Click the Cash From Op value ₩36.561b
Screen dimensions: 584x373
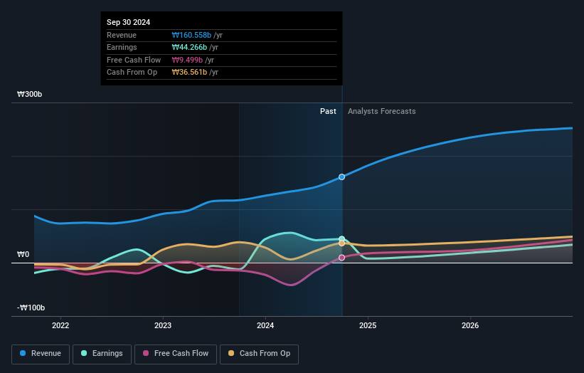(x=189, y=73)
